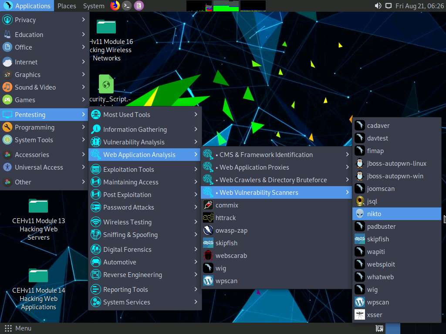Open the Automotive category
The height and width of the screenshot is (334, 446).
coord(145,262)
